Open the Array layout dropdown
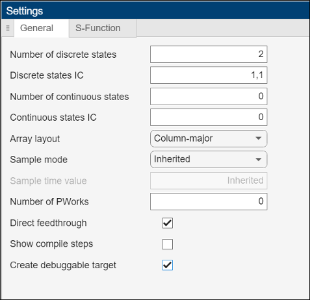The height and width of the screenshot is (300, 310). [209, 138]
